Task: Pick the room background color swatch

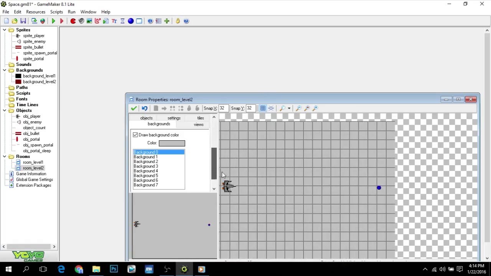Action: tap(172, 143)
